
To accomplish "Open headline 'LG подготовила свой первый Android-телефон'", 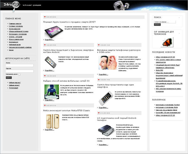I will 117,119.
